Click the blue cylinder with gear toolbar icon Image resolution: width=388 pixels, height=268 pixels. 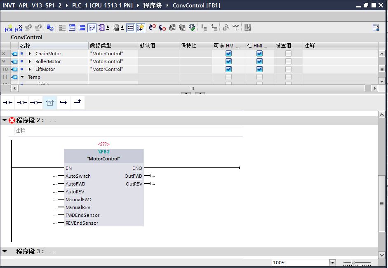[x=50, y=28]
